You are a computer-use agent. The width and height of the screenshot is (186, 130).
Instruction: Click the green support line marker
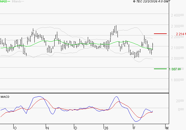point(160,69)
